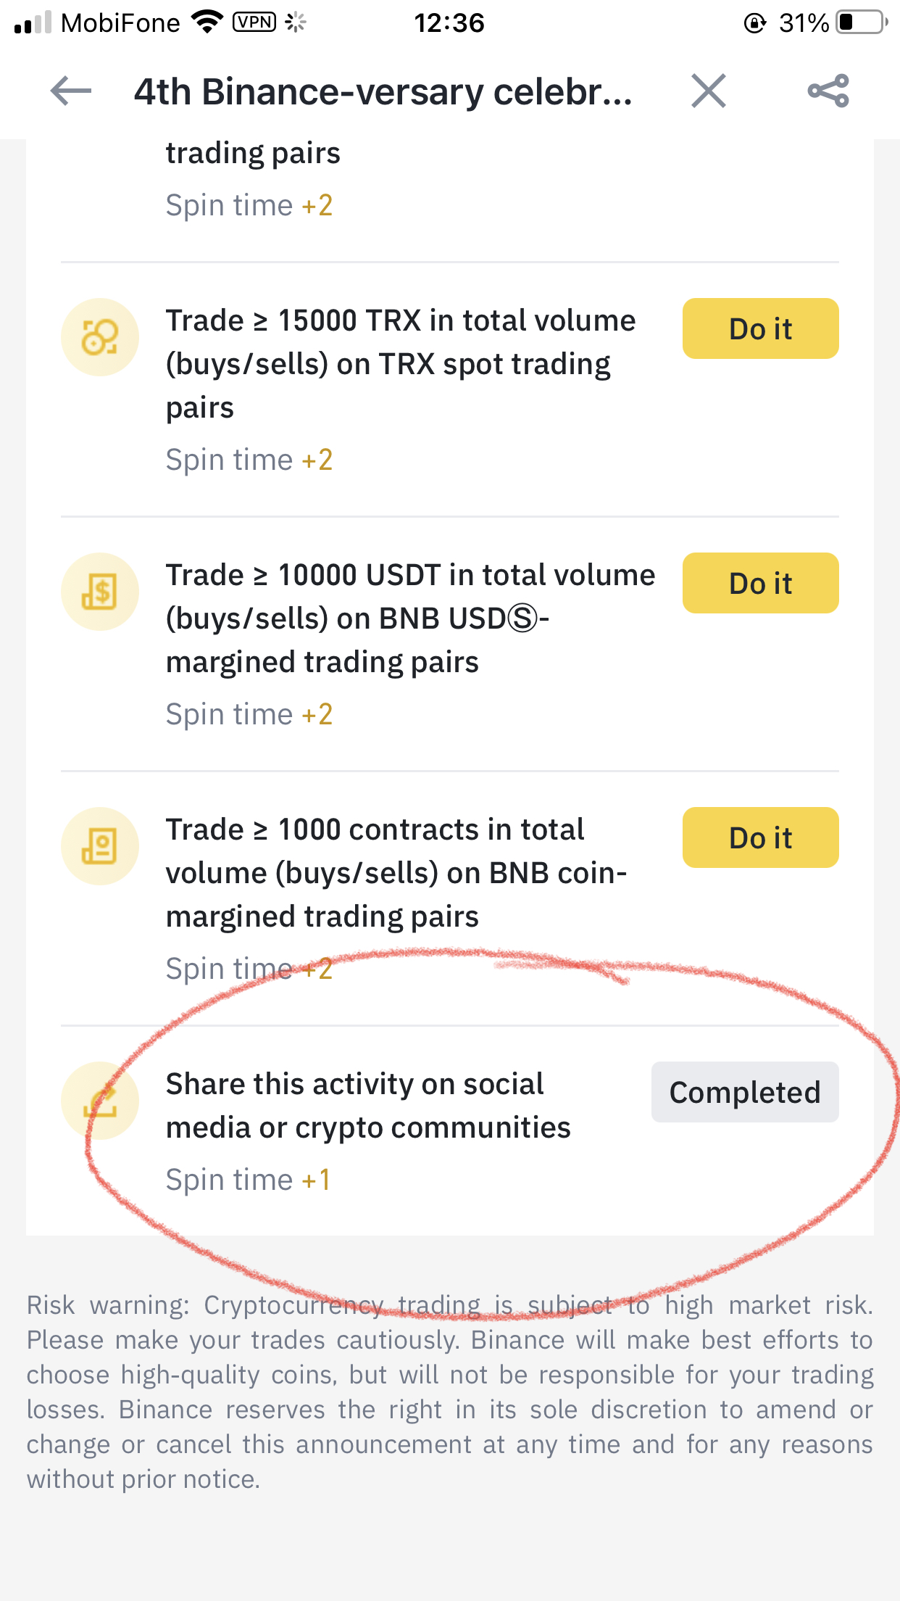The image size is (900, 1601).
Task: Tap the Risk warning paragraph
Action: click(449, 1391)
